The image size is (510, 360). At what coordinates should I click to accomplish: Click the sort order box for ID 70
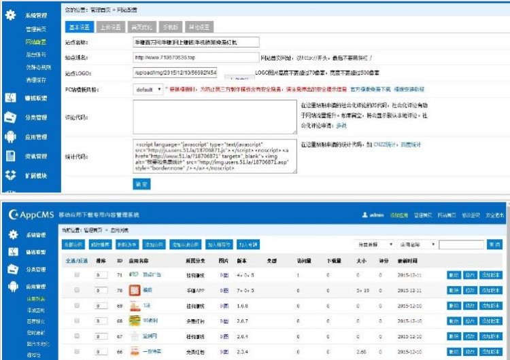[x=101, y=290]
